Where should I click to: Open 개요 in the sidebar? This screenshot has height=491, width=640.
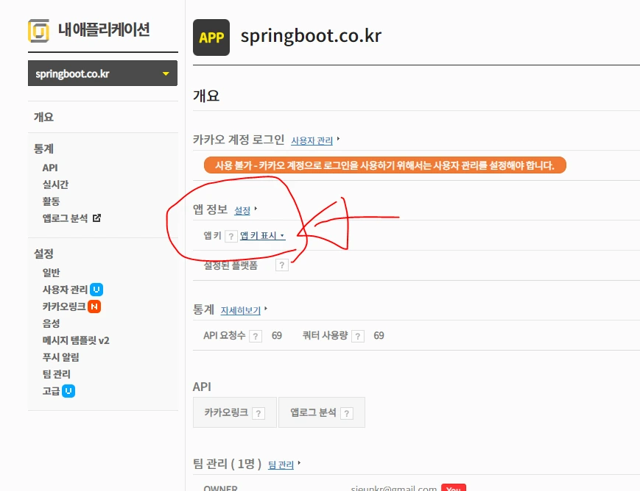tap(43, 118)
